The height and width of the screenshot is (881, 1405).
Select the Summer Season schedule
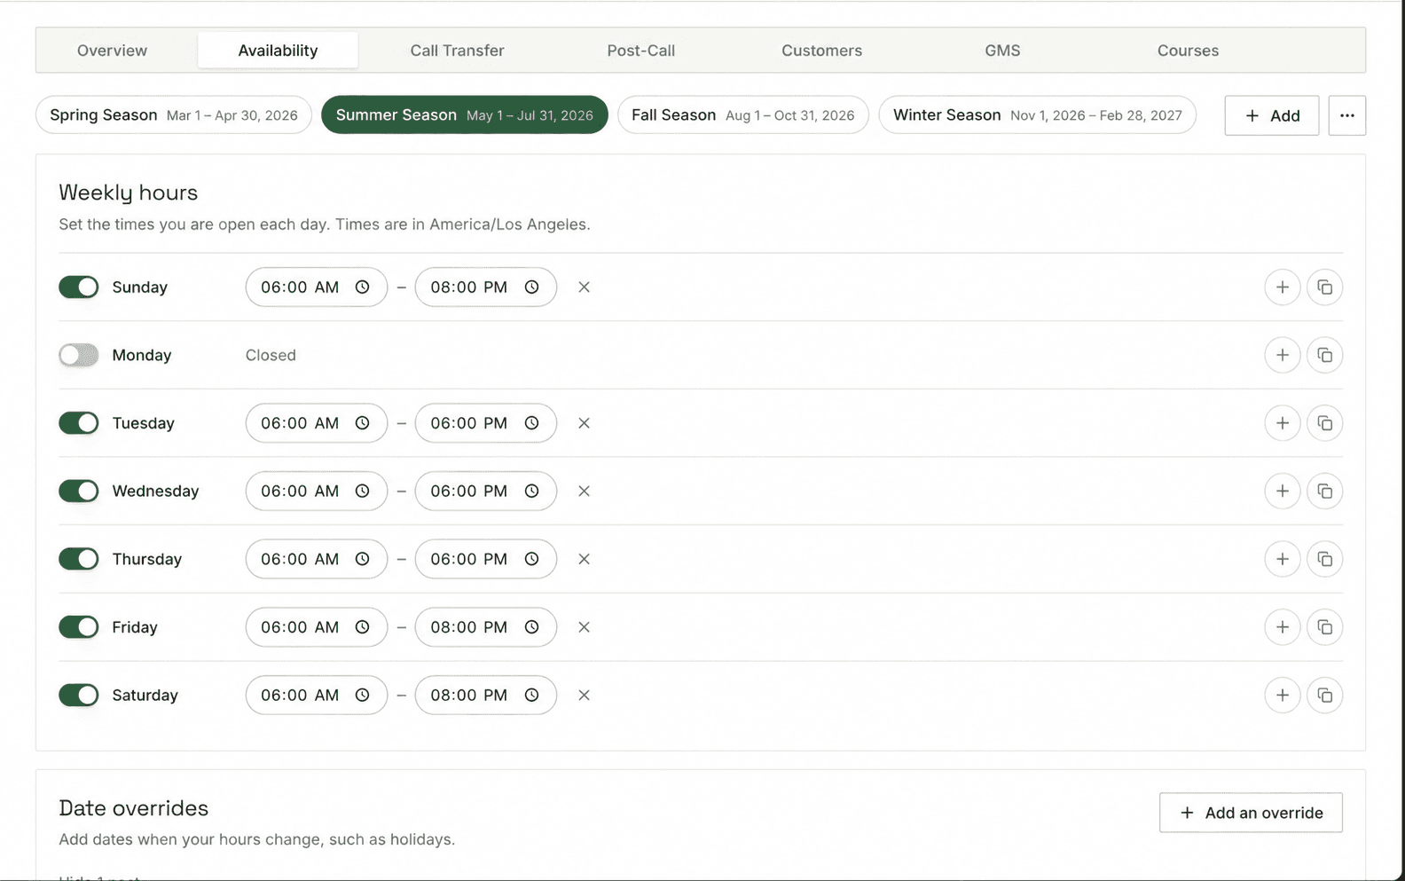coord(464,115)
